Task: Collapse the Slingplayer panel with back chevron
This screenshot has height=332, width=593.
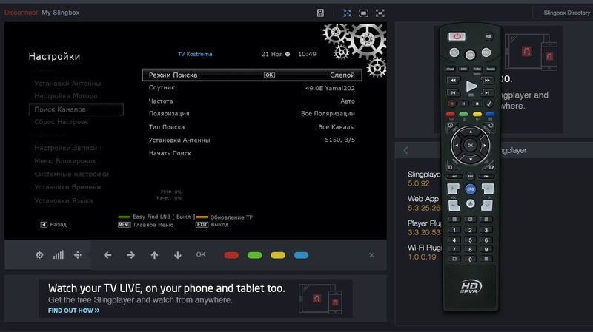Action: pyautogui.click(x=405, y=150)
